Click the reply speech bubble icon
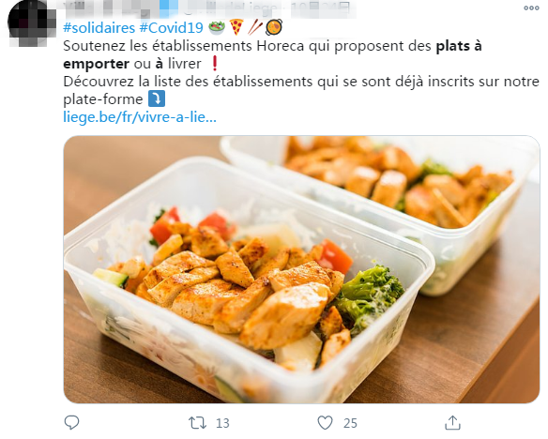The width and height of the screenshot is (548, 439). (72, 423)
